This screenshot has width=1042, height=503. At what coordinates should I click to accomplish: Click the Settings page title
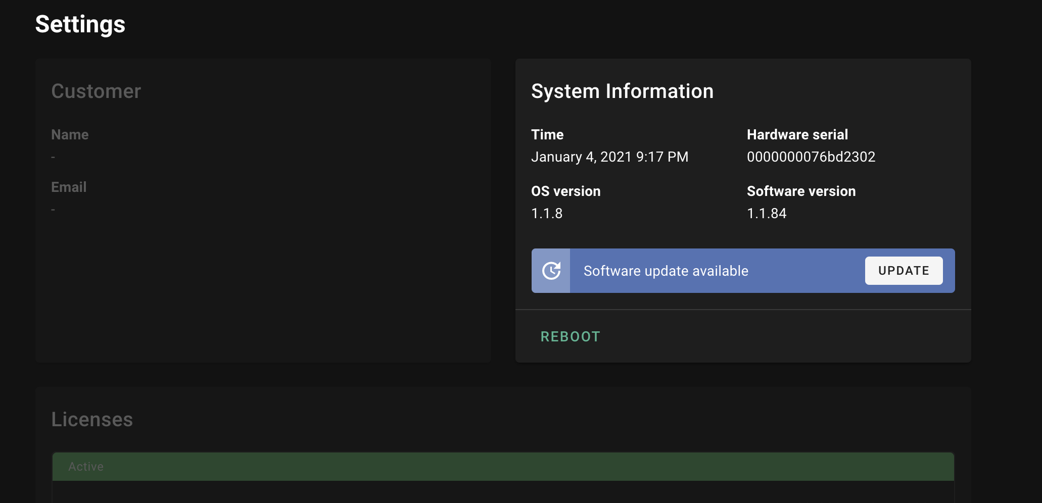[80, 24]
